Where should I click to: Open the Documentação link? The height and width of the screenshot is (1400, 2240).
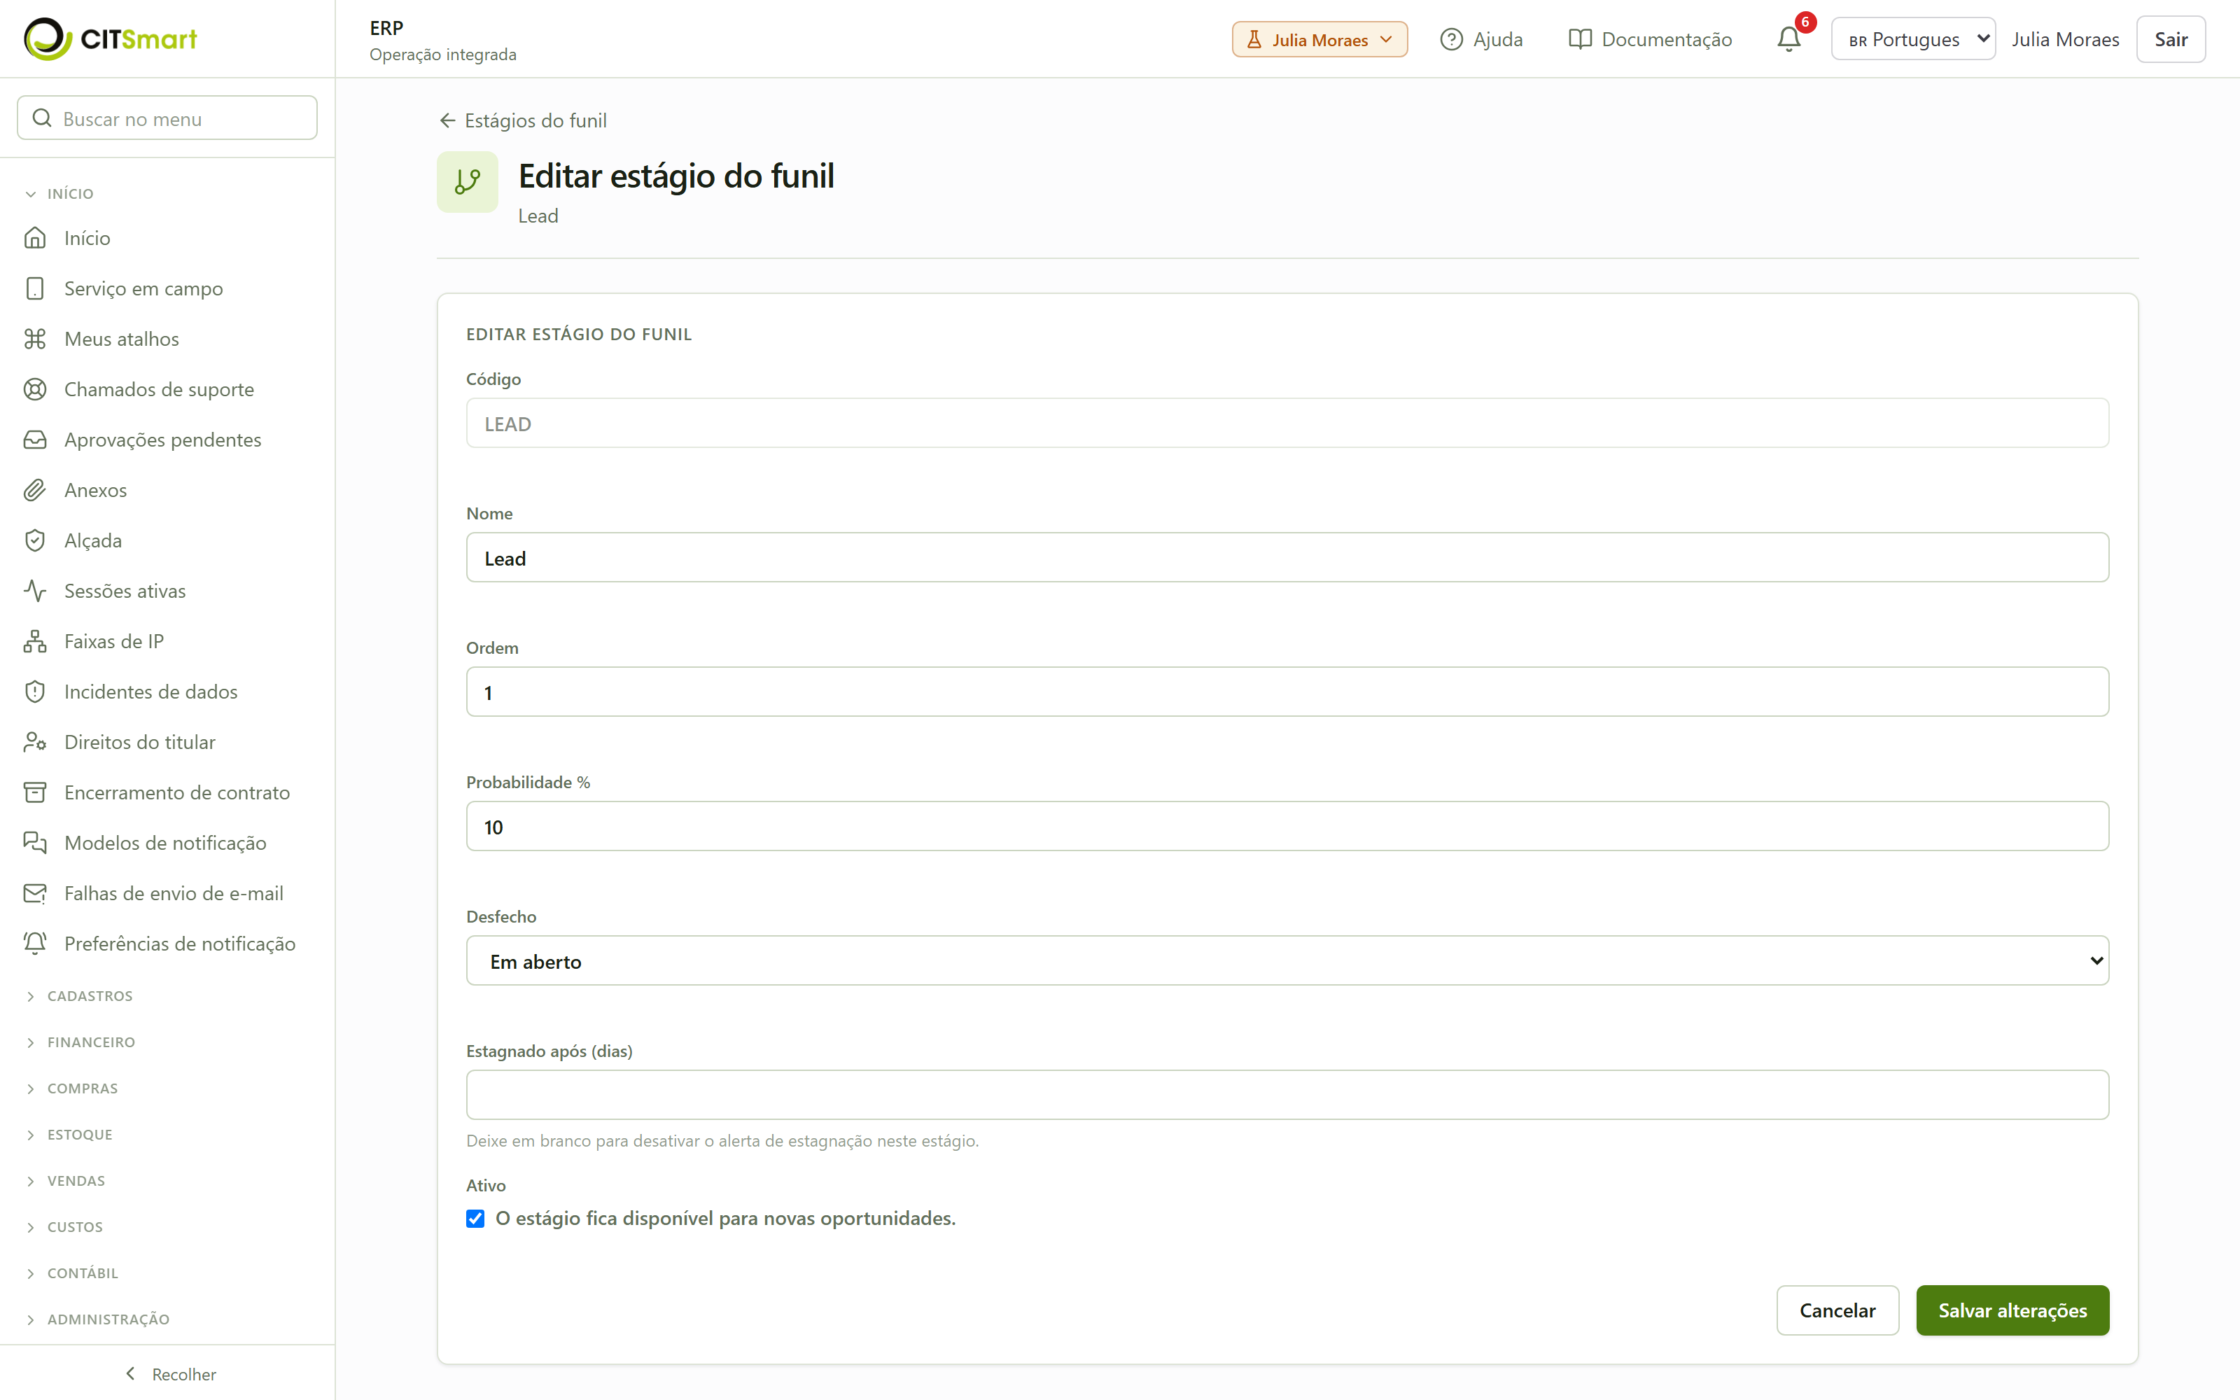tap(1651, 39)
